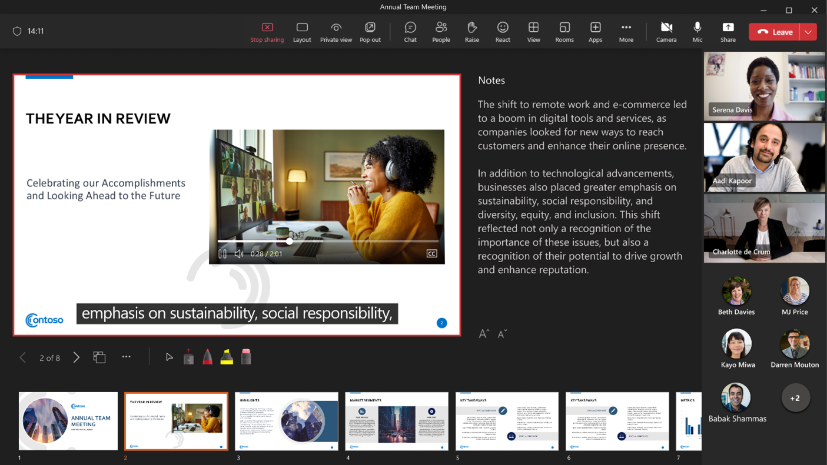This screenshot has width=827, height=465.
Task: Open the React emoji picker
Action: click(503, 31)
